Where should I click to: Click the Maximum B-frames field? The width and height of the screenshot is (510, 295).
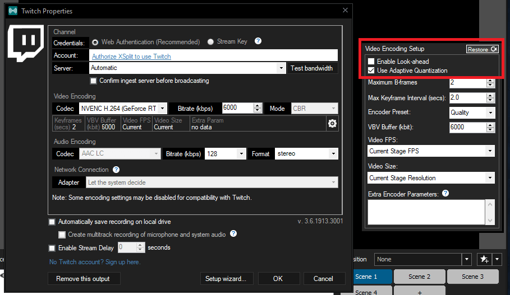tap(467, 83)
